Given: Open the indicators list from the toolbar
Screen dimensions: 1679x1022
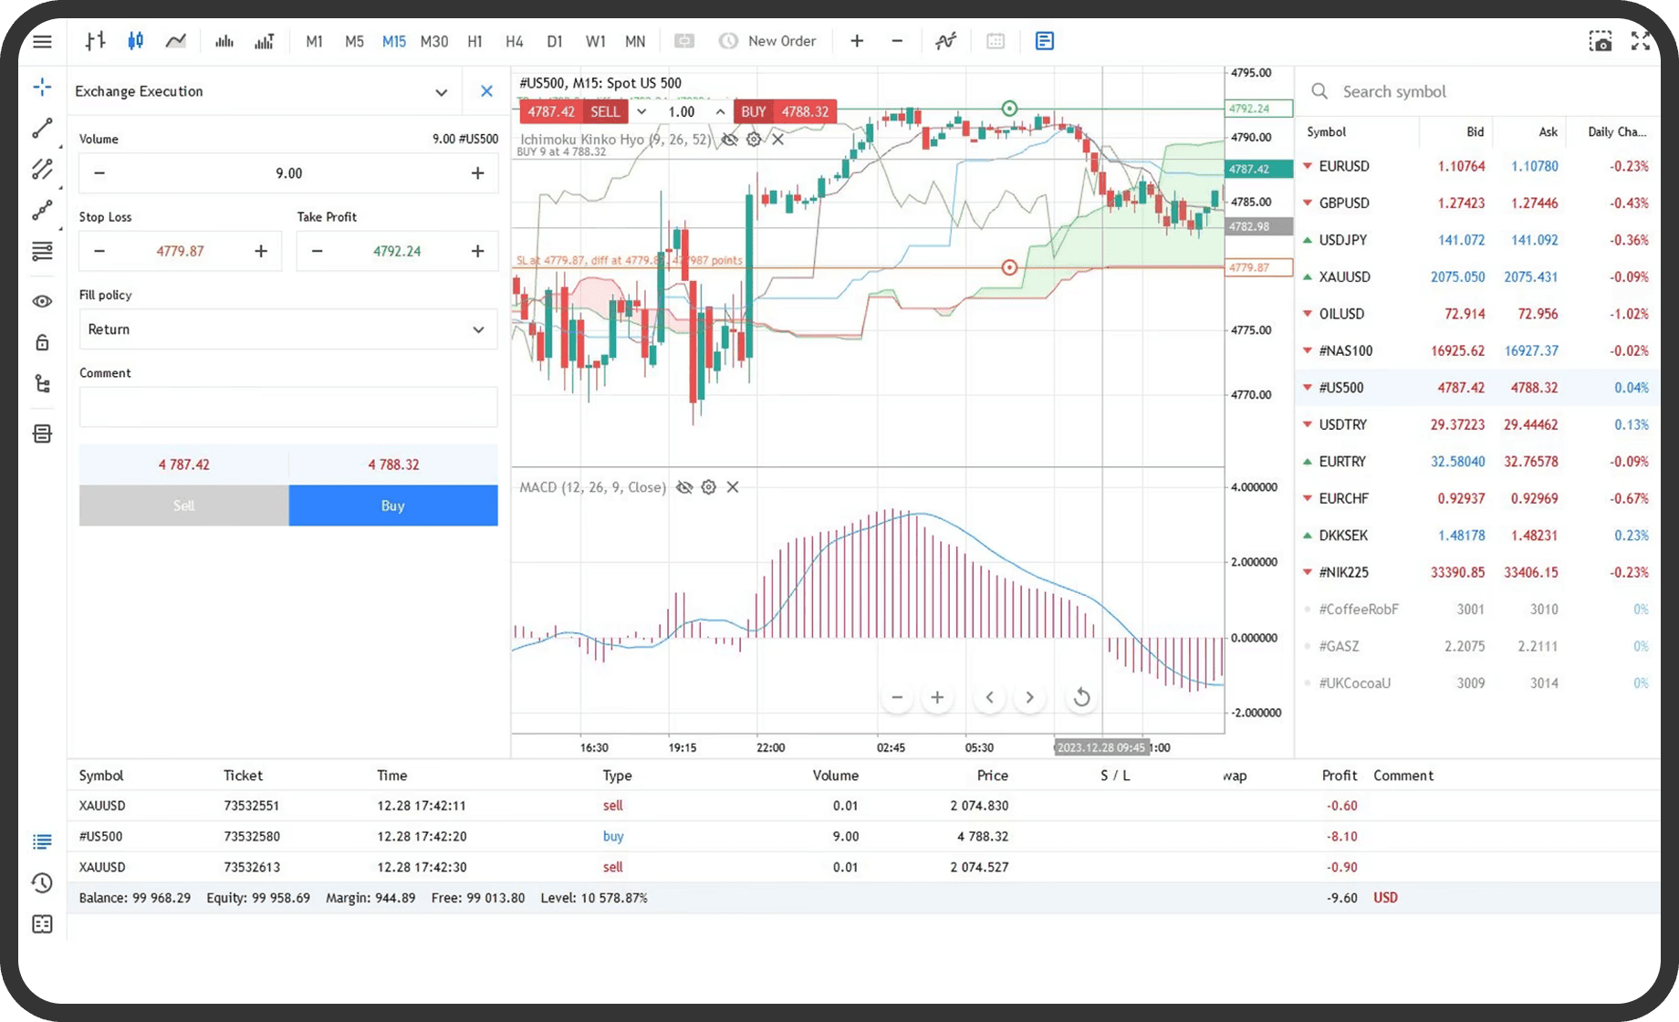Looking at the screenshot, I should [x=945, y=41].
